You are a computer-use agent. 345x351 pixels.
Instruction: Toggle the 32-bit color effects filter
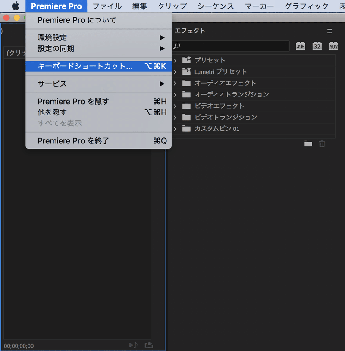(317, 46)
